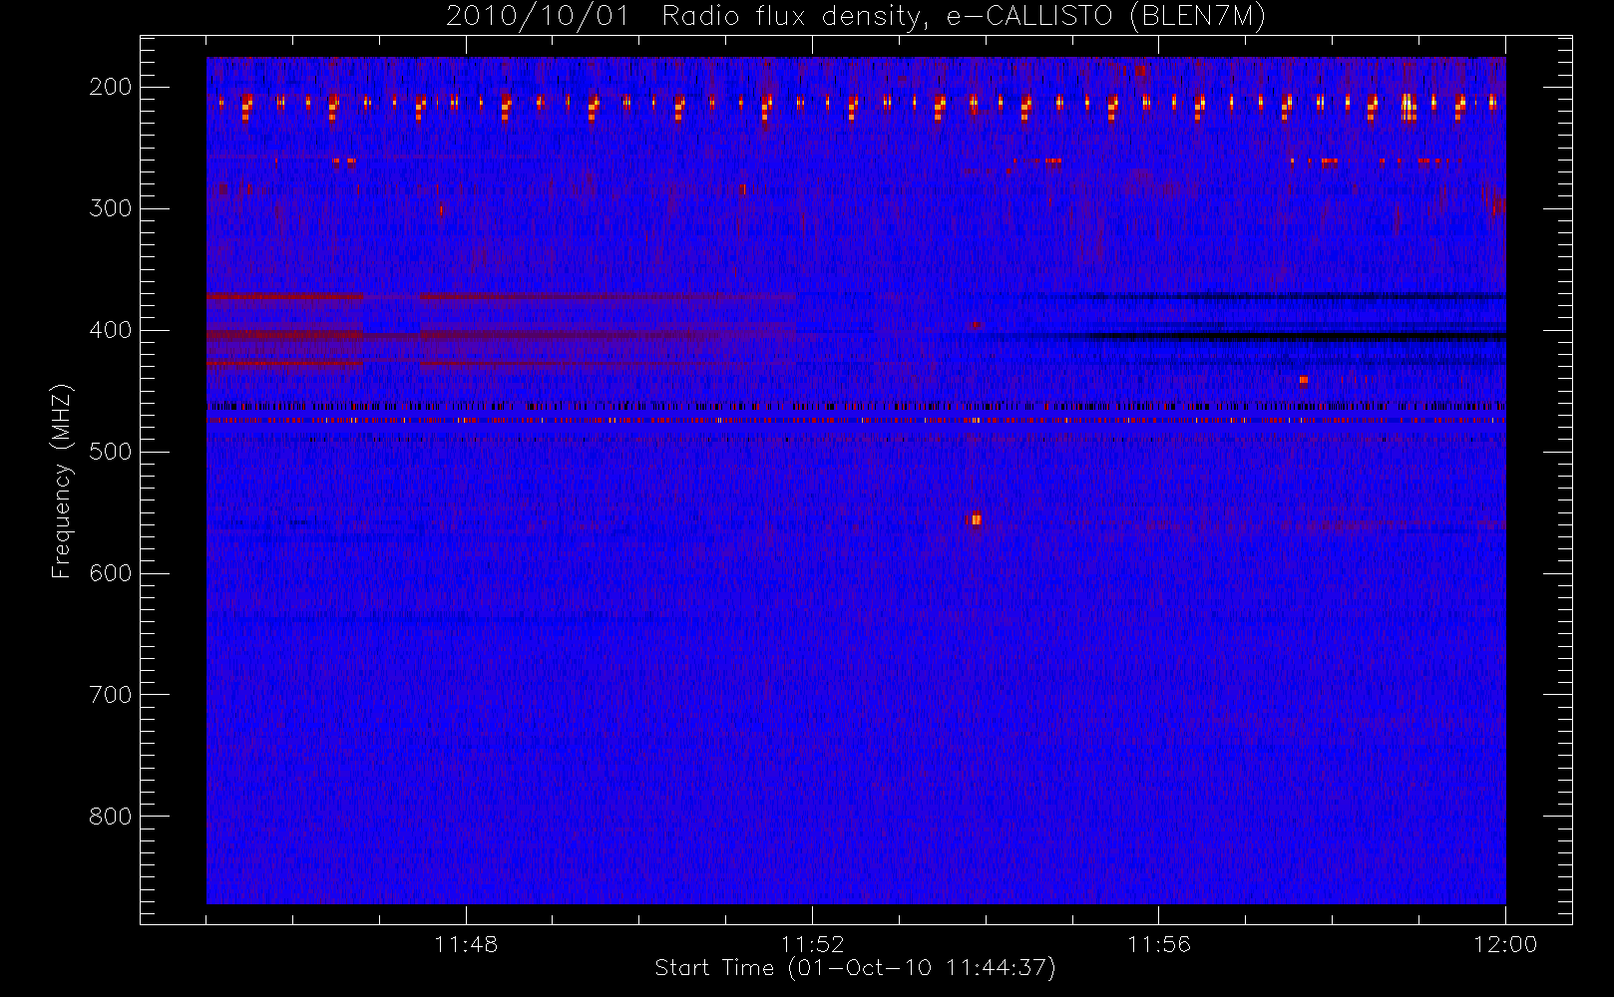
Task: Click the Start Time axis label
Action: [855, 968]
